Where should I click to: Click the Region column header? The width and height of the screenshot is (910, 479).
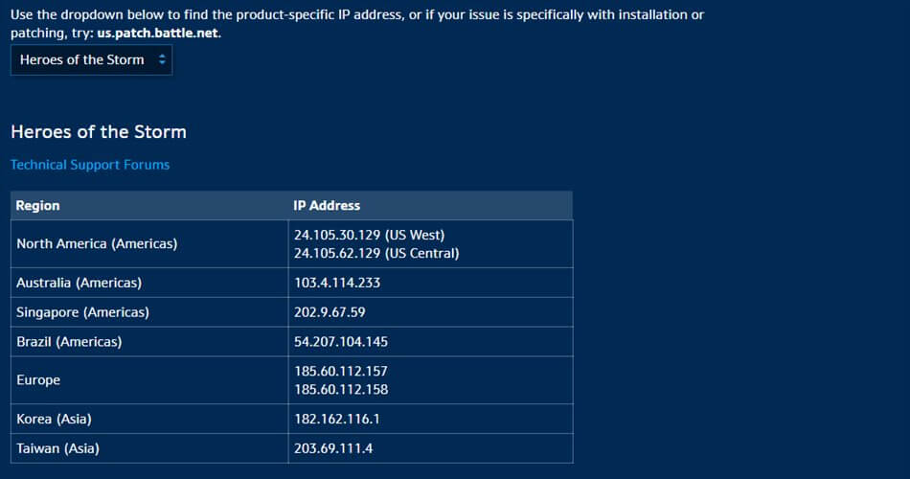pos(38,205)
